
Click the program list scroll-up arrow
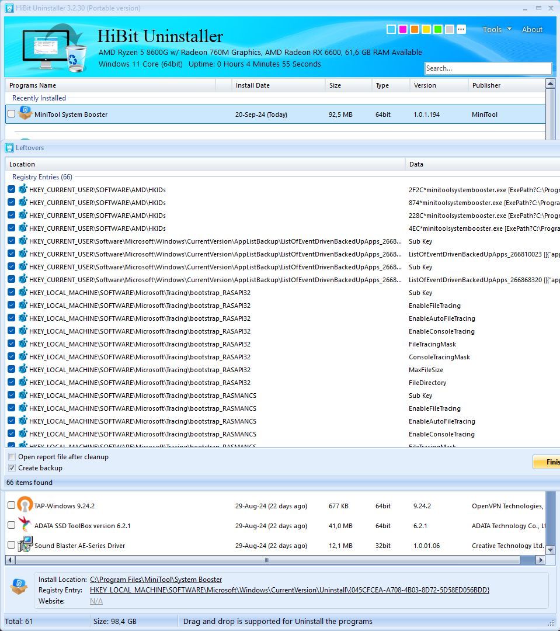pyautogui.click(x=550, y=84)
